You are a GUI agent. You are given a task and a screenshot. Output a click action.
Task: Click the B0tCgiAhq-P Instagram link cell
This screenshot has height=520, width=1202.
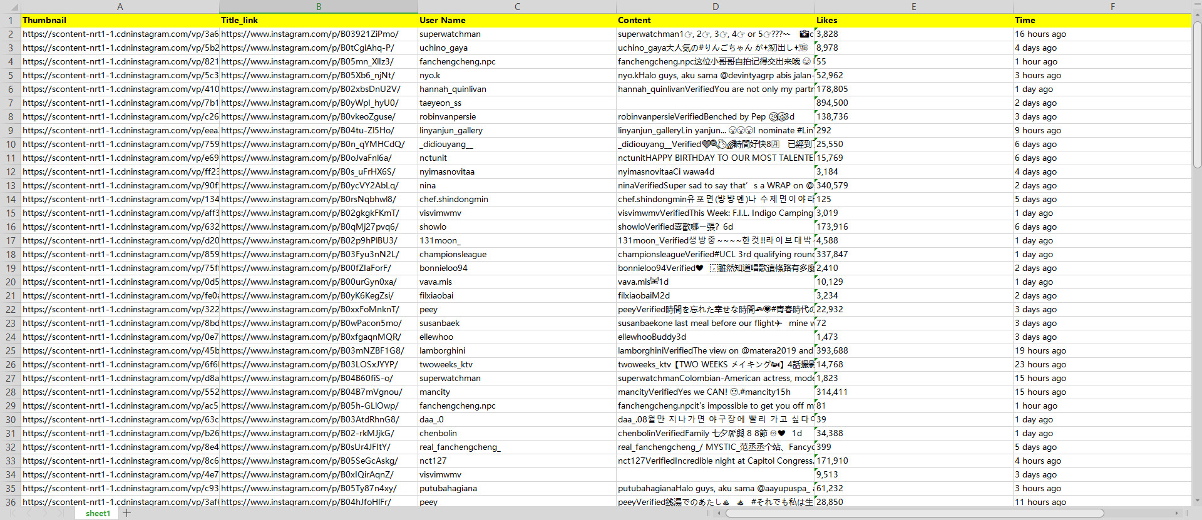tap(319, 48)
